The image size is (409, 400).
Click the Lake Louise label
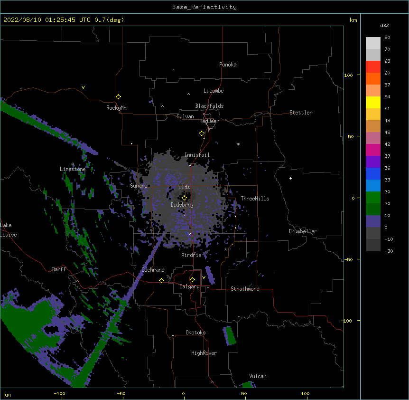coord(9,230)
